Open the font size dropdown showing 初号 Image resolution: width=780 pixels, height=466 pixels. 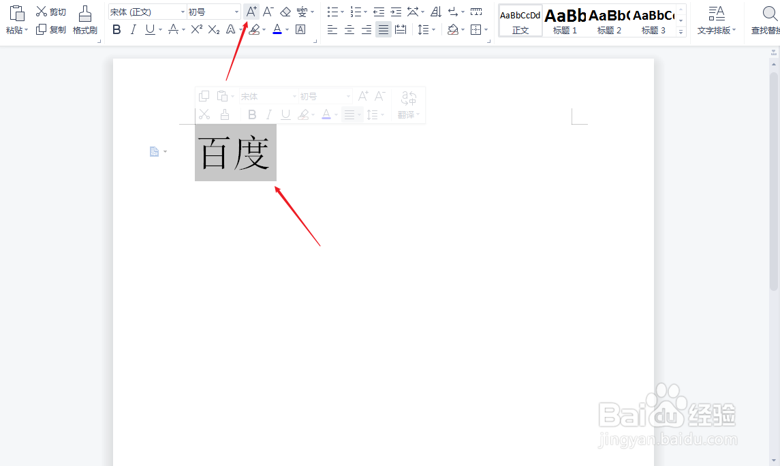click(211, 11)
